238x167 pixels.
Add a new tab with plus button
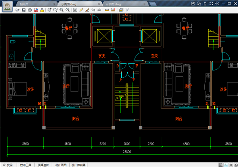click(x=154, y=3)
